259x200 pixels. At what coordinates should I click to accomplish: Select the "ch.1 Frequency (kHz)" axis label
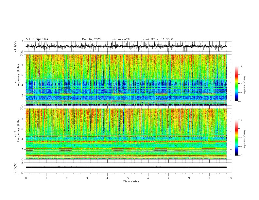pyautogui.click(x=17, y=75)
